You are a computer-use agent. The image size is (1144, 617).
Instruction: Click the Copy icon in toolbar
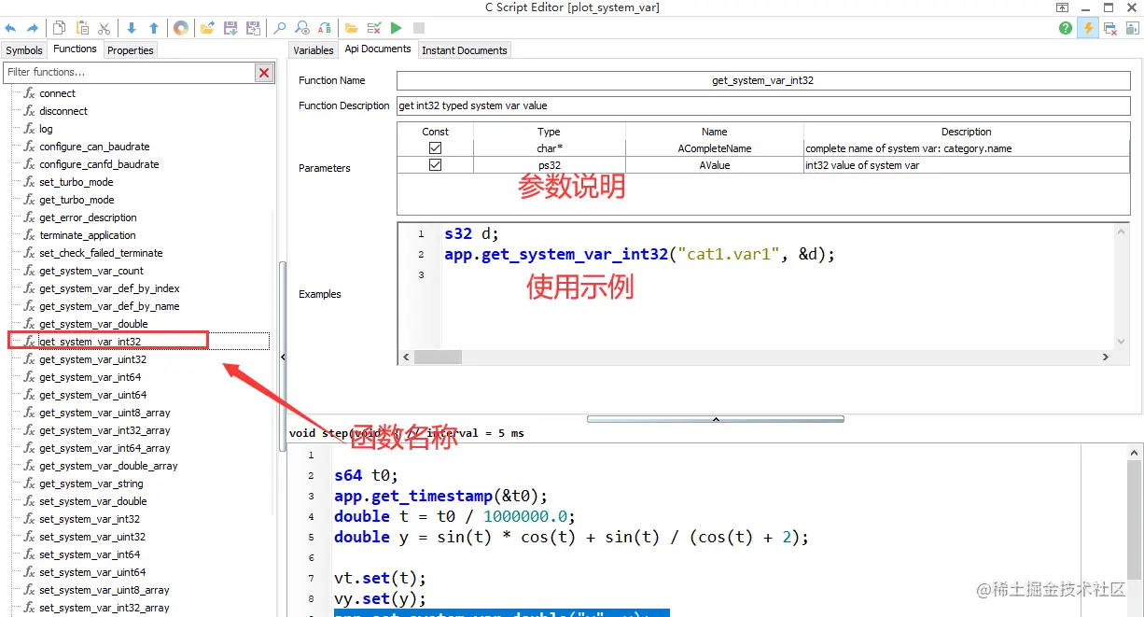[x=60, y=28]
